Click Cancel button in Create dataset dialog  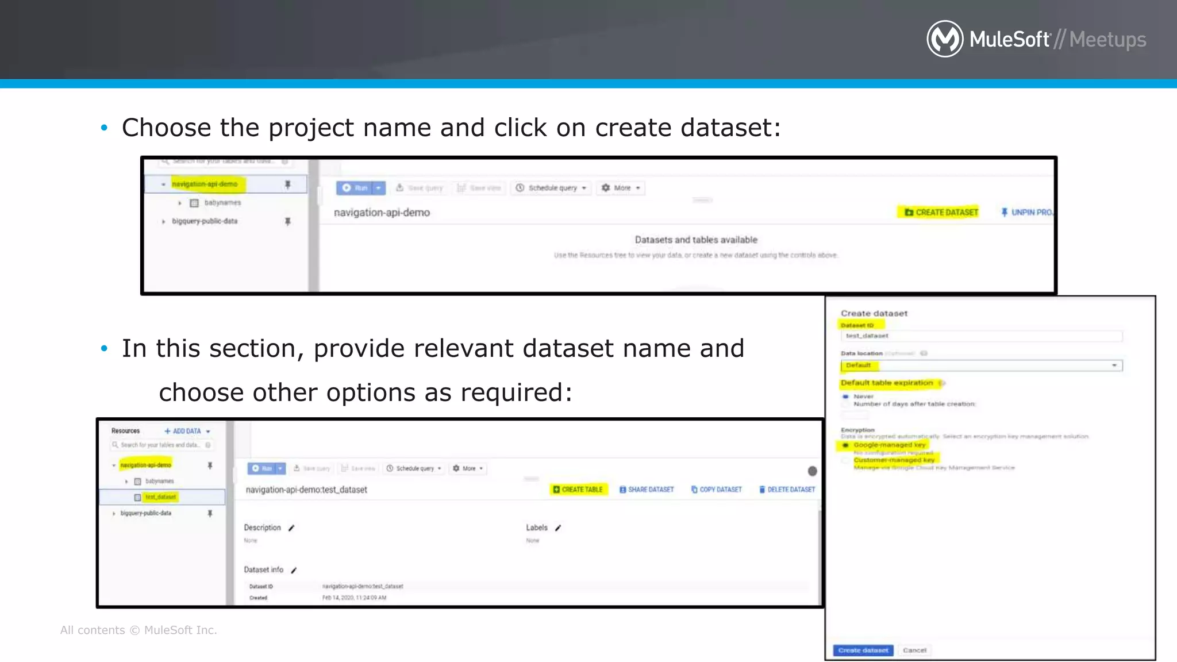[x=914, y=651]
